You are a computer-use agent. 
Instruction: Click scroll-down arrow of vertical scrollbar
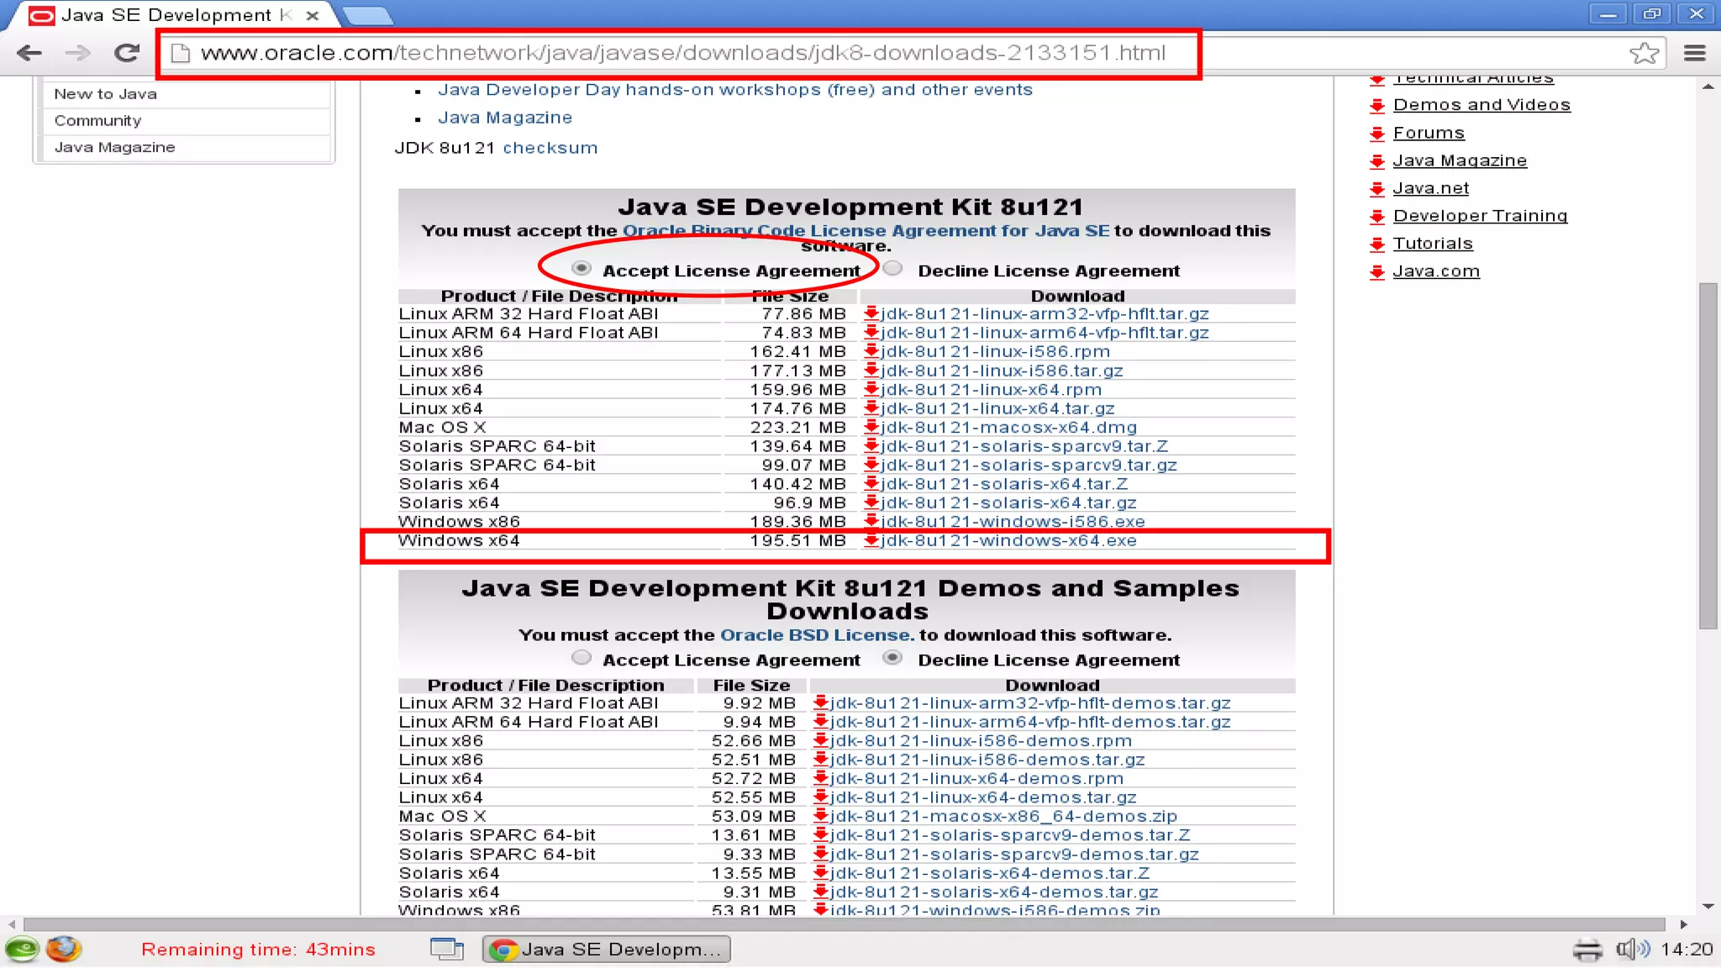click(1707, 906)
